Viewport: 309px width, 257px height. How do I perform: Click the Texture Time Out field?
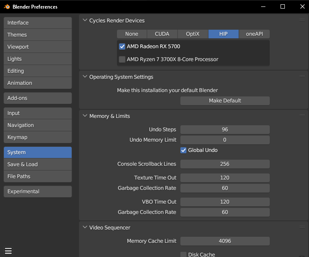(225, 178)
